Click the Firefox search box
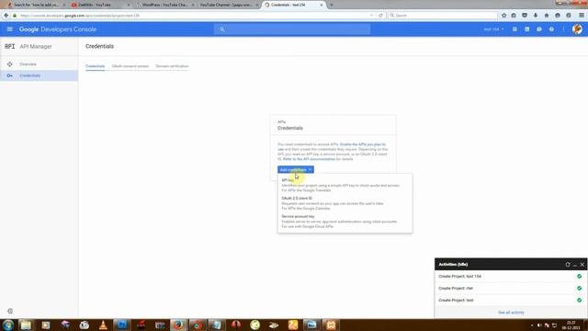 [443, 16]
